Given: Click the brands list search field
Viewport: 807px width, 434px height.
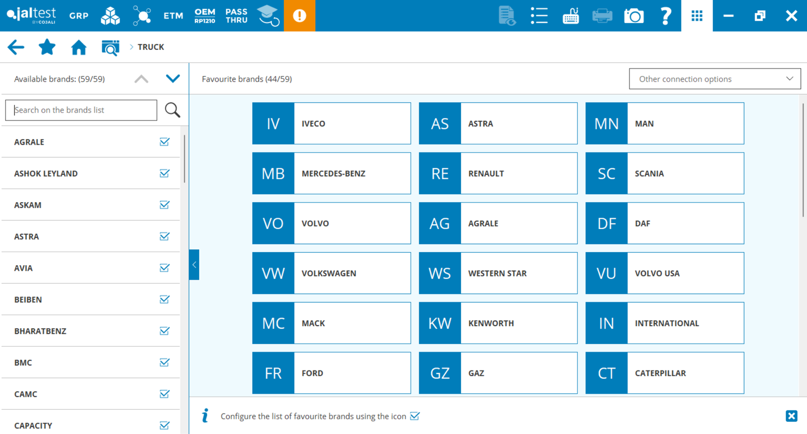Looking at the screenshot, I should [81, 110].
